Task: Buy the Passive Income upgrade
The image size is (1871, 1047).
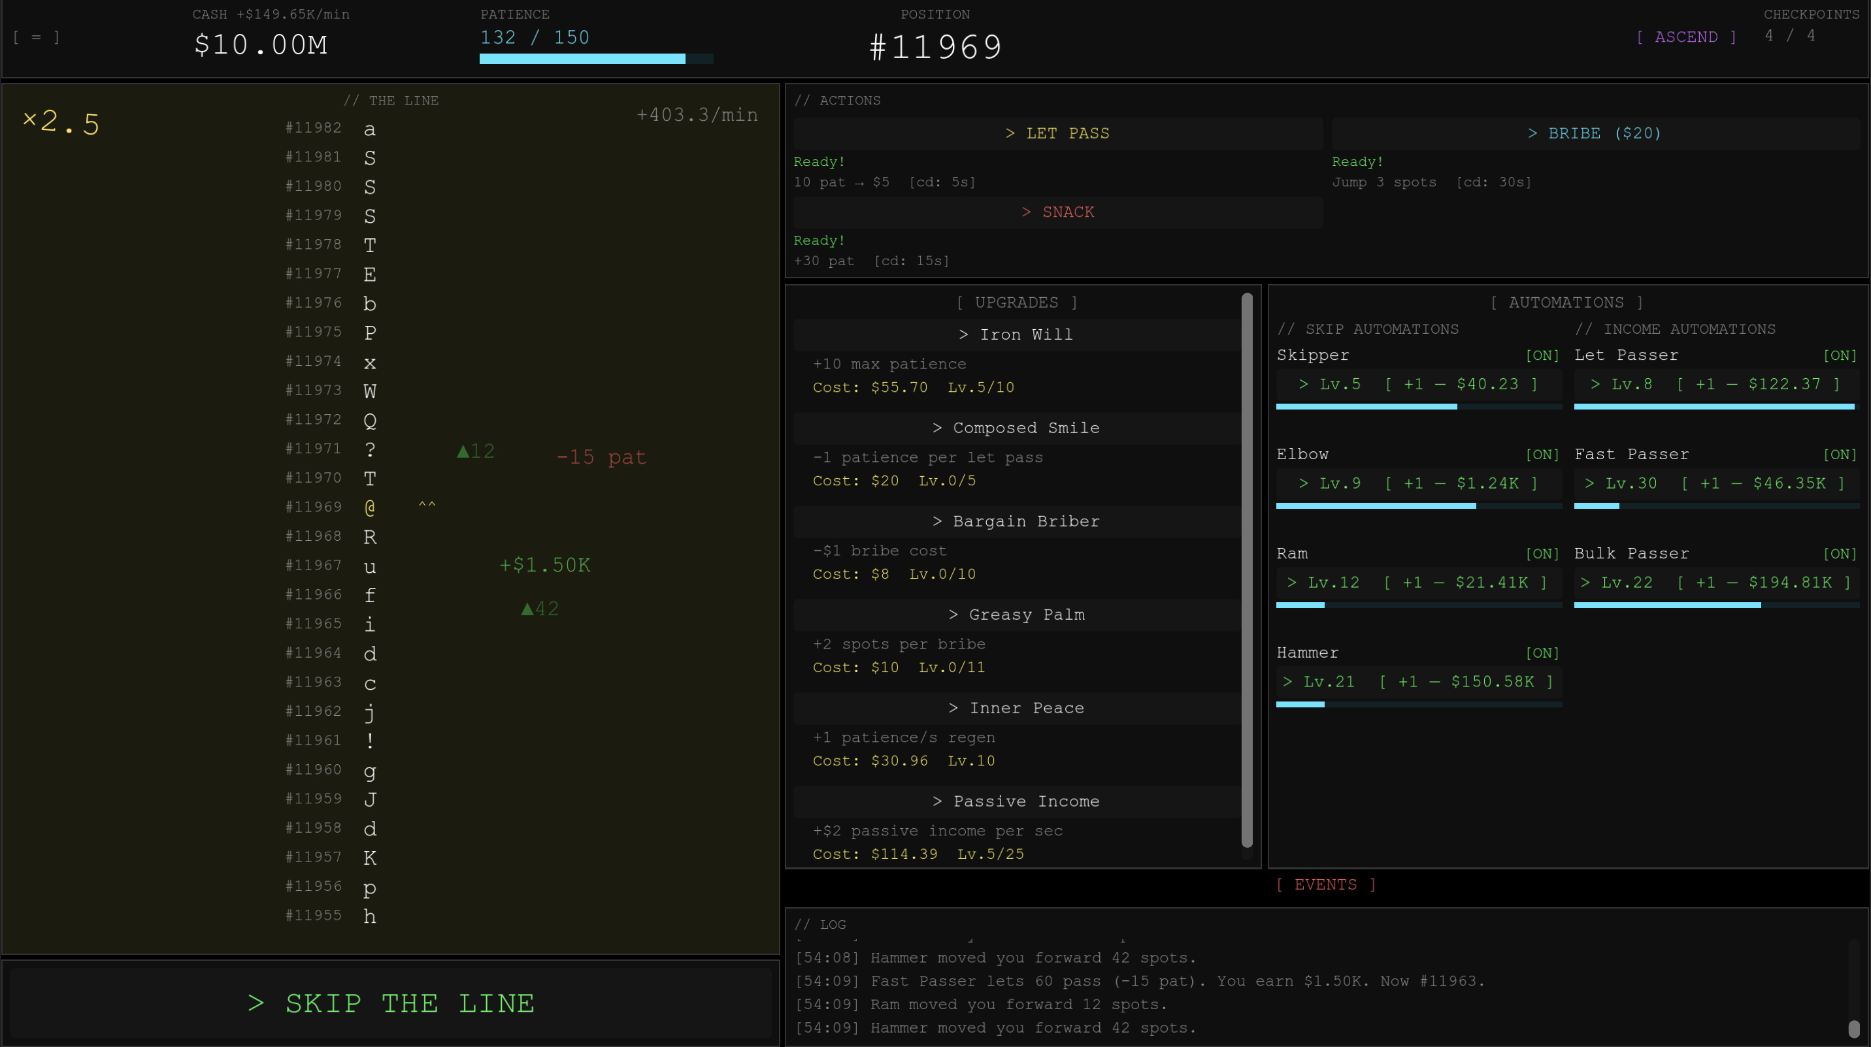Action: tap(1016, 801)
